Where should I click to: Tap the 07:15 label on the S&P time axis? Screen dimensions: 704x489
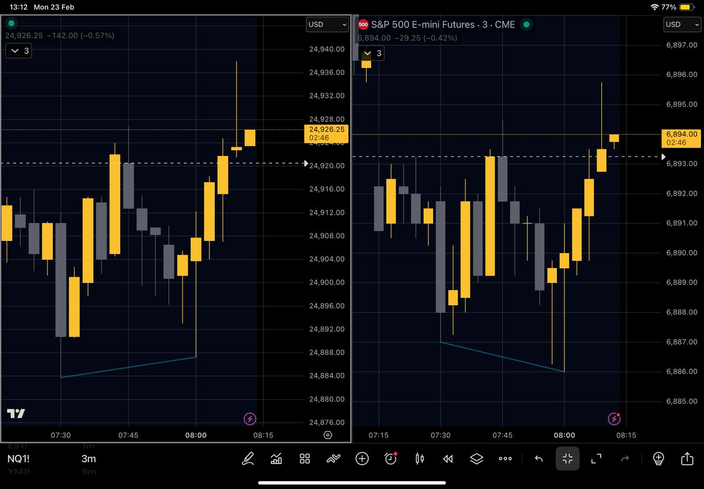[x=378, y=436]
